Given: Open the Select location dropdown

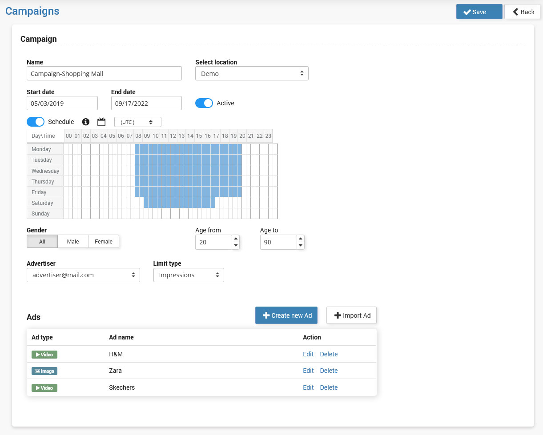Looking at the screenshot, I should click(252, 74).
